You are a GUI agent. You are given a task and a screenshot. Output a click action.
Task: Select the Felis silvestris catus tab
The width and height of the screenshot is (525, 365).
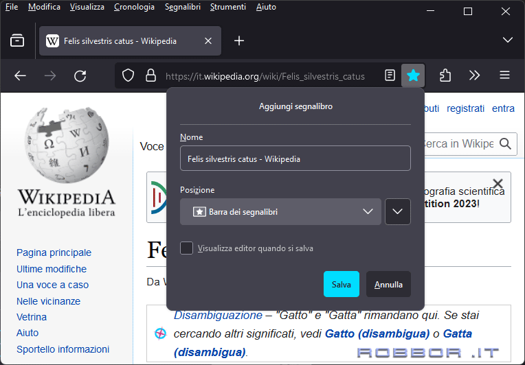[130, 40]
